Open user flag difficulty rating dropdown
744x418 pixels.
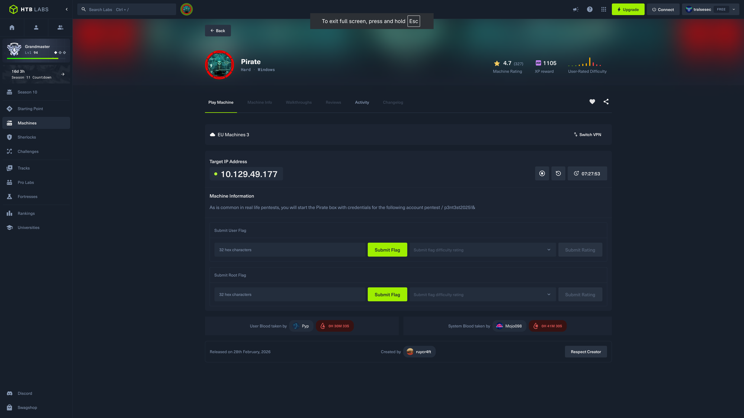point(482,250)
